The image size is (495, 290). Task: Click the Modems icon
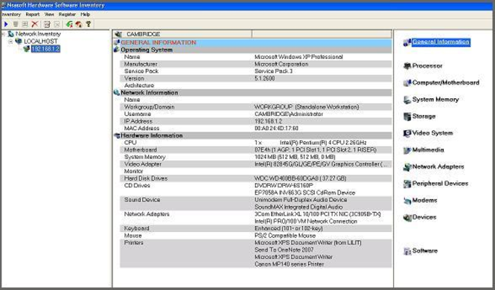tap(407, 201)
